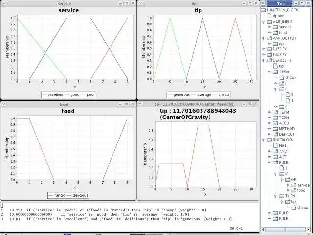This screenshot has height=235, width=313.
Task: Click the Tree panel scrollbar right arrow
Action: click(309, 230)
